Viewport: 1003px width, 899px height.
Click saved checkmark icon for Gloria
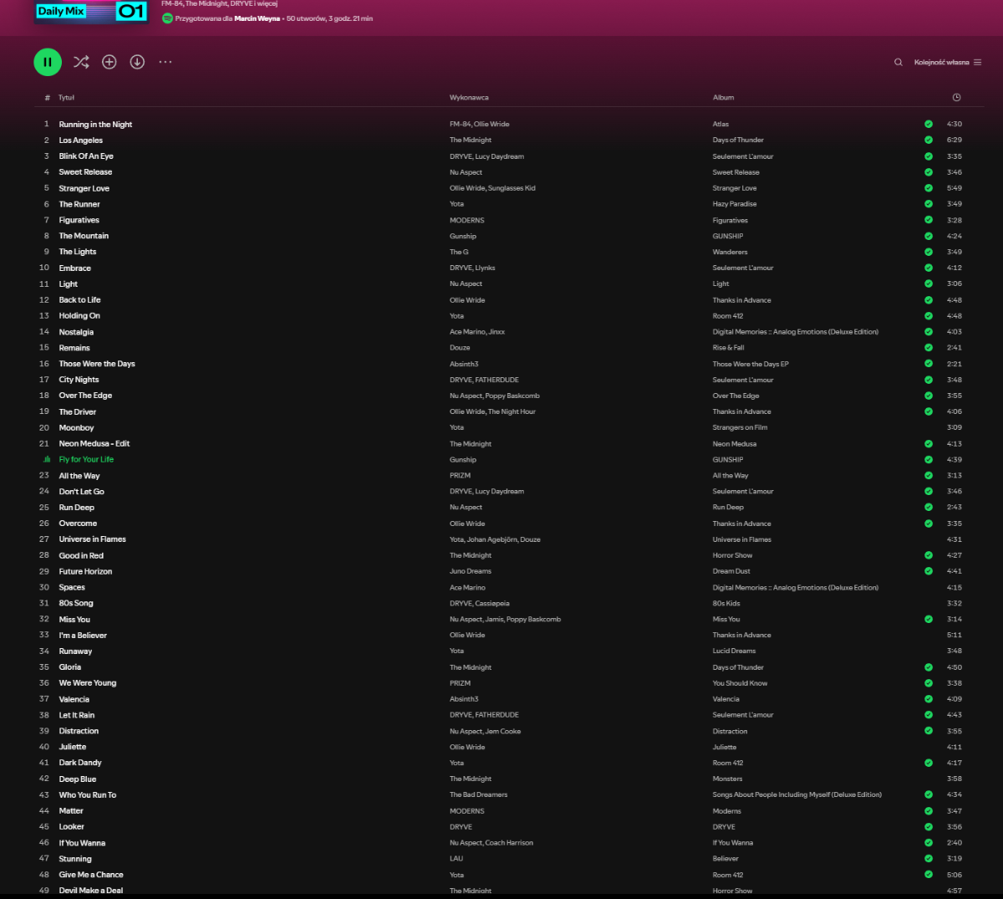(929, 667)
